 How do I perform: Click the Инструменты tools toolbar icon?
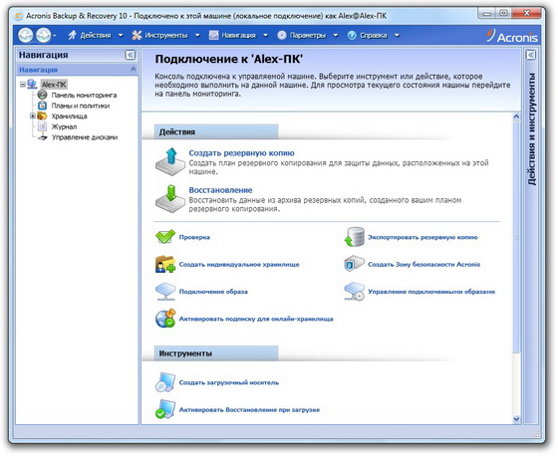[137, 35]
